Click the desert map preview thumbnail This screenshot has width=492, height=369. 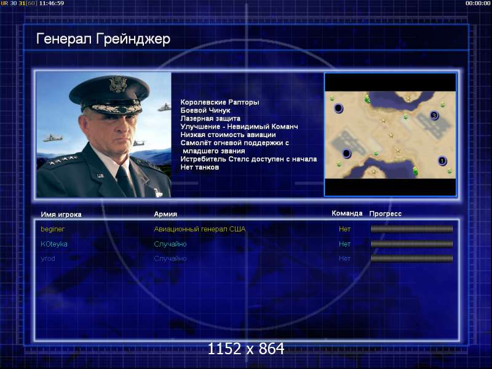(x=391, y=135)
